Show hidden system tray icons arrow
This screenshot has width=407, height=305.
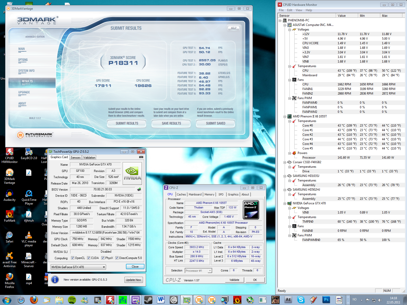(x=361, y=300)
